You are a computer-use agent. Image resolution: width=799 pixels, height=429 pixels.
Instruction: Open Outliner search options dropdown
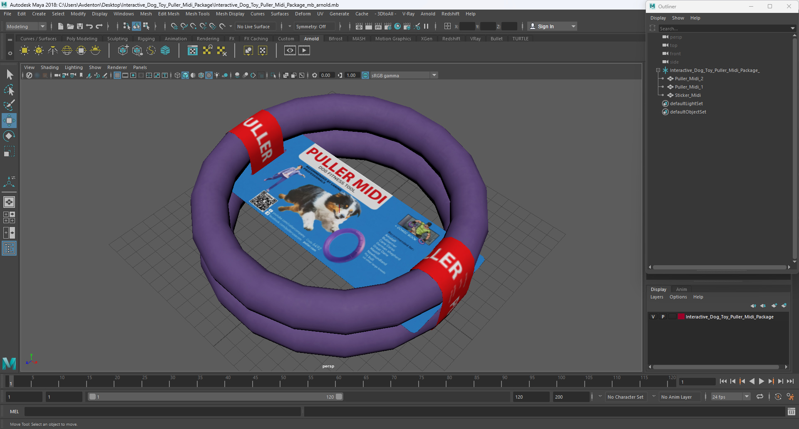point(792,28)
